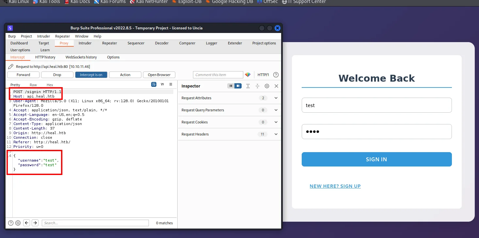Expand Request Cookies section
This screenshot has width=479, height=238.
[230, 122]
